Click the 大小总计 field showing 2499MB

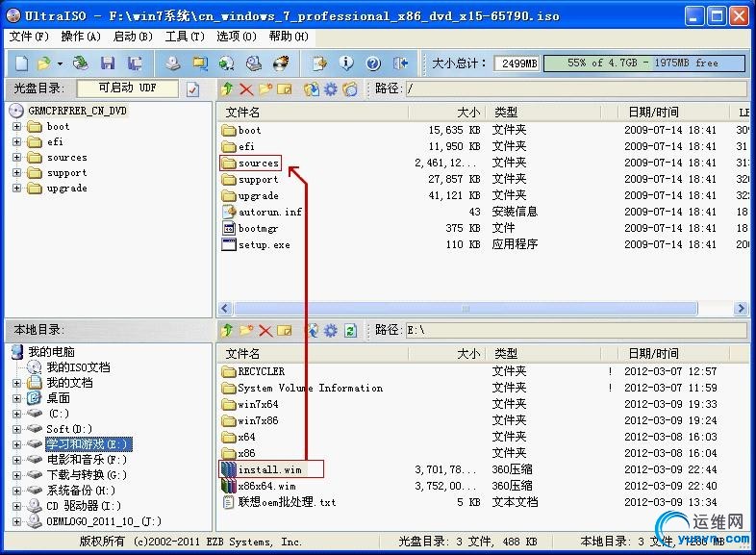[517, 63]
